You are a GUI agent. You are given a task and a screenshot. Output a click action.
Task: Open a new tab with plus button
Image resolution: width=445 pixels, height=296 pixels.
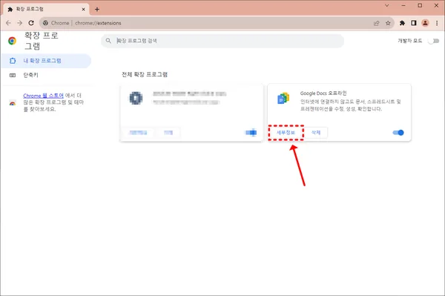tap(97, 10)
